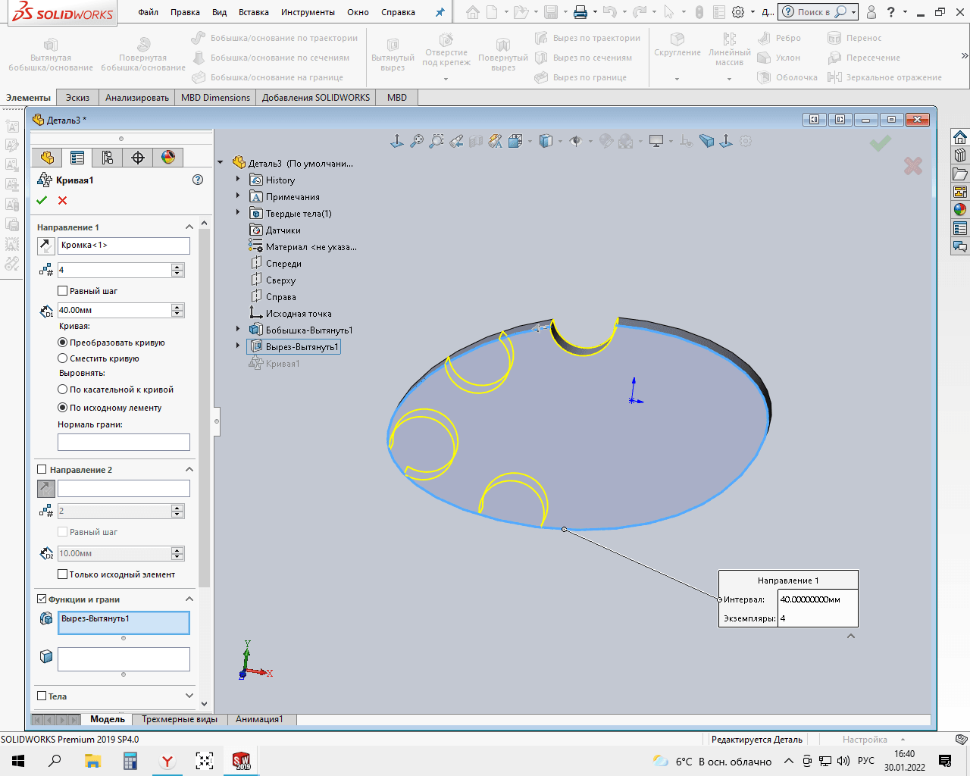Screen dimensions: 970x776
Task: Collapse the Направление 1 section
Action: (x=189, y=227)
